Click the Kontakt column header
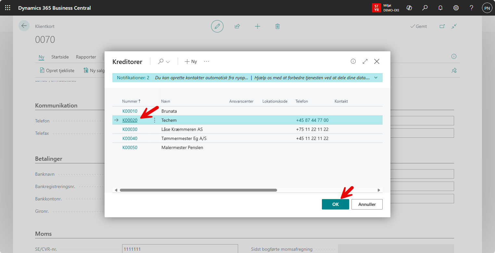The width and height of the screenshot is (495, 253). 341,101
